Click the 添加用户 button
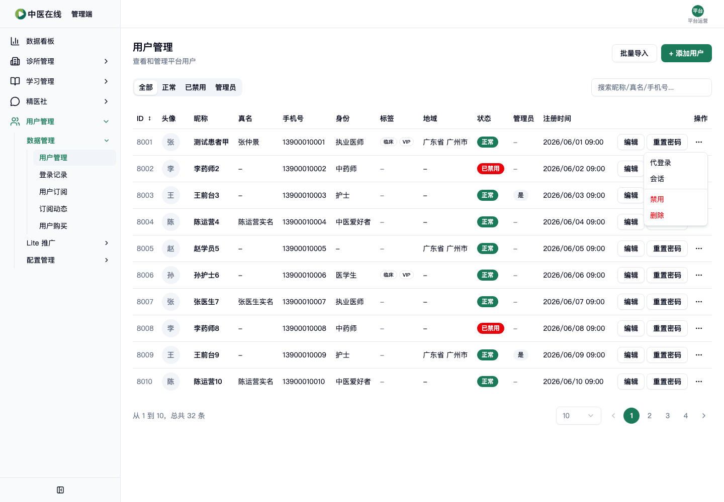The image size is (724, 502). coord(686,53)
